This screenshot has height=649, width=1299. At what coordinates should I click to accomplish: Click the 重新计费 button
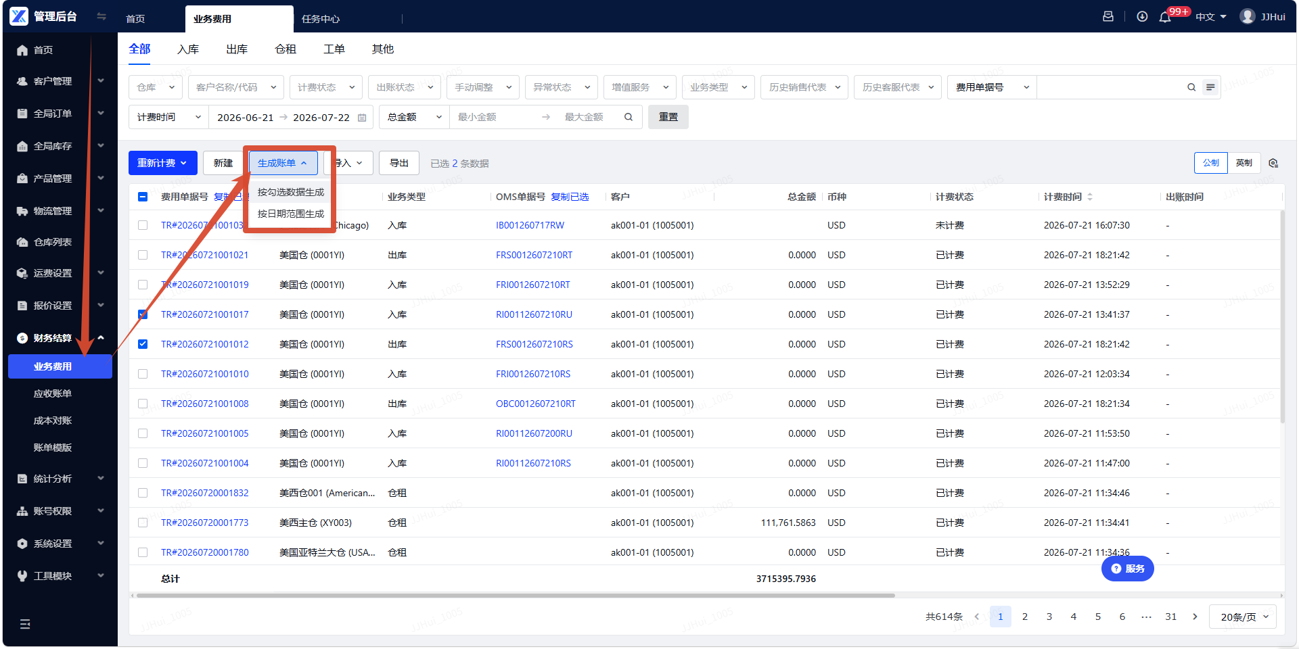(x=163, y=163)
